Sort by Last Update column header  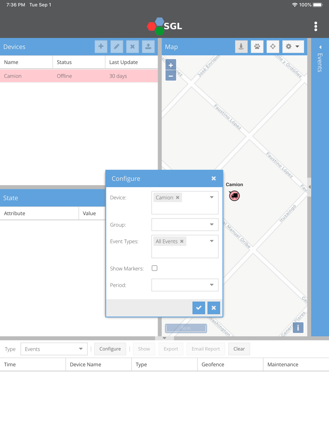(132, 62)
